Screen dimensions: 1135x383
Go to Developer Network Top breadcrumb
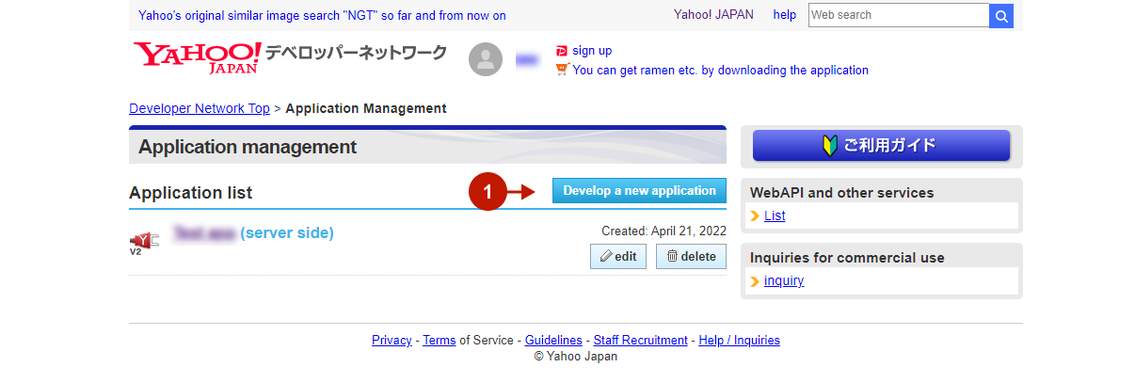click(x=200, y=108)
